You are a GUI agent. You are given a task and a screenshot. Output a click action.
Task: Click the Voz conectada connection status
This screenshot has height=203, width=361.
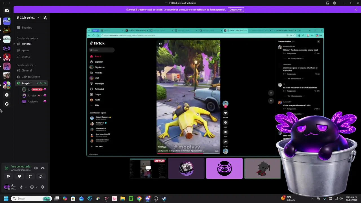21,167
